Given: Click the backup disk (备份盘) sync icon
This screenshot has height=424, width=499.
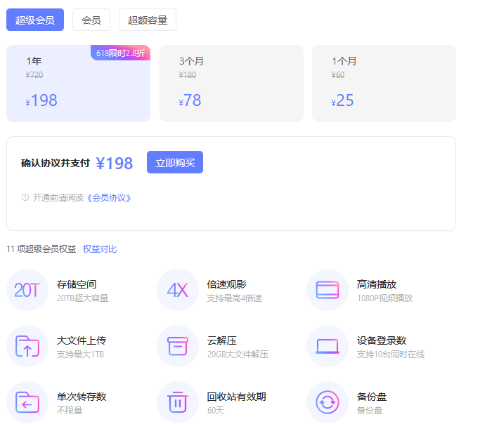Looking at the screenshot, I should click(328, 402).
